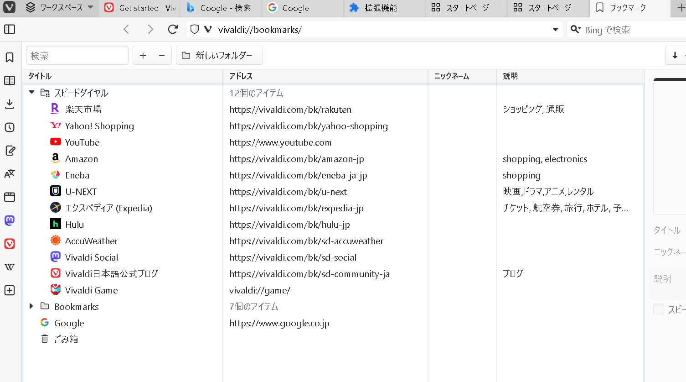Screen dimensions: 686x382
Task: Click the bookmark 検索 search field
Action: pos(77,55)
